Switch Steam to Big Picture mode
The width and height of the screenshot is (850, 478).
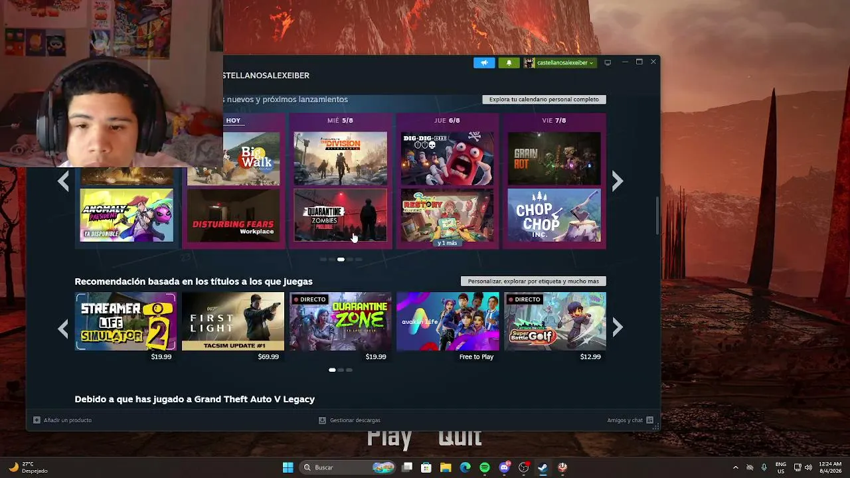[x=607, y=62]
